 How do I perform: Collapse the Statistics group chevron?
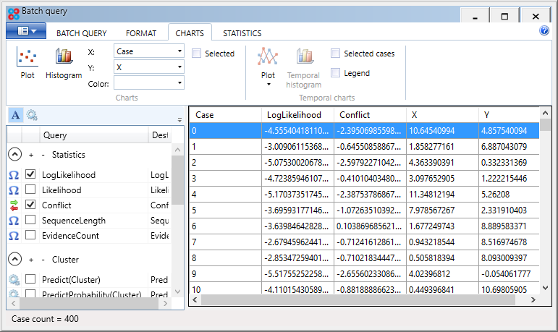tap(15, 155)
